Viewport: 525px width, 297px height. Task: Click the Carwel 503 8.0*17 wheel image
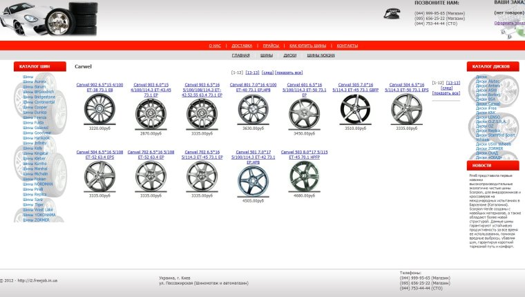[x=304, y=176]
